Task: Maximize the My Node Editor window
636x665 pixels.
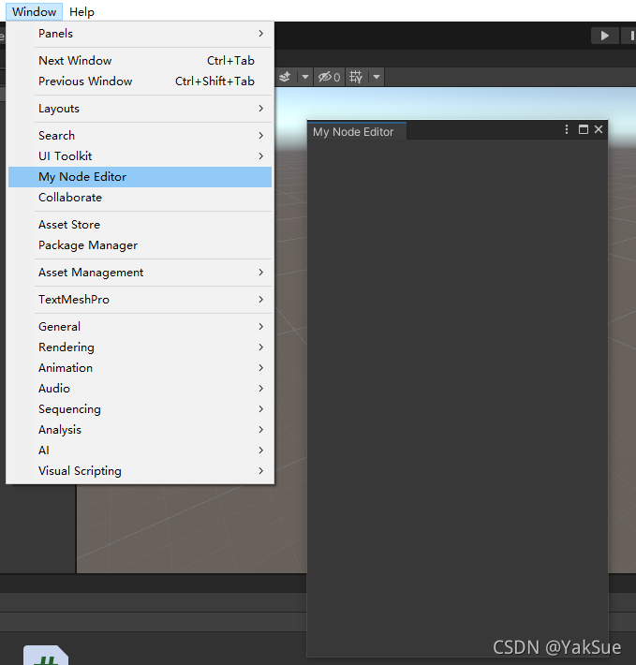Action: (x=584, y=130)
